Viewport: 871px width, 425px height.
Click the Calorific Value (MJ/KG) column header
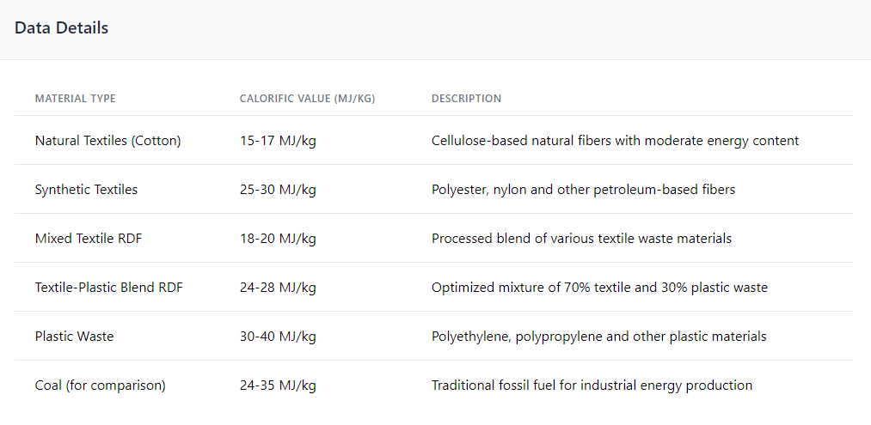pyautogui.click(x=307, y=99)
